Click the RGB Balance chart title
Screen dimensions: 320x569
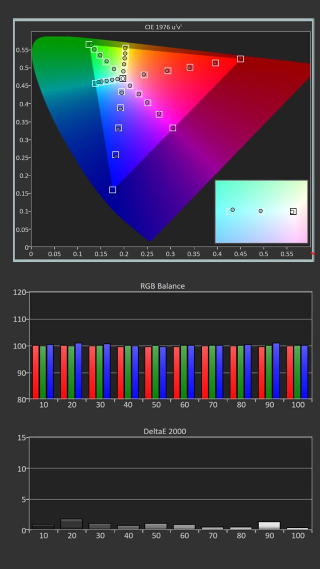pyautogui.click(x=162, y=286)
